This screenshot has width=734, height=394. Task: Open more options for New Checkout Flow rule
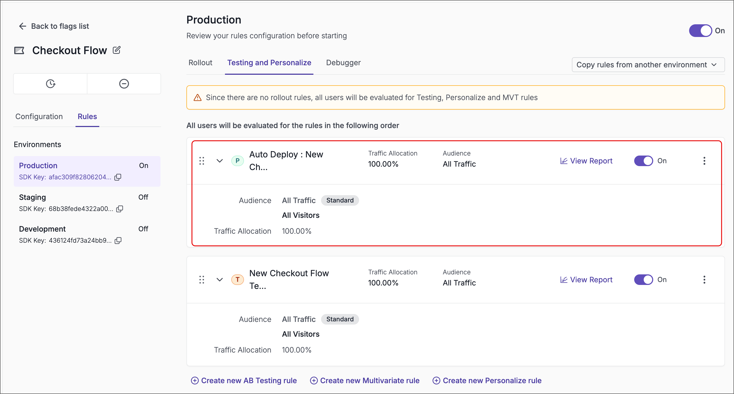pyautogui.click(x=704, y=280)
